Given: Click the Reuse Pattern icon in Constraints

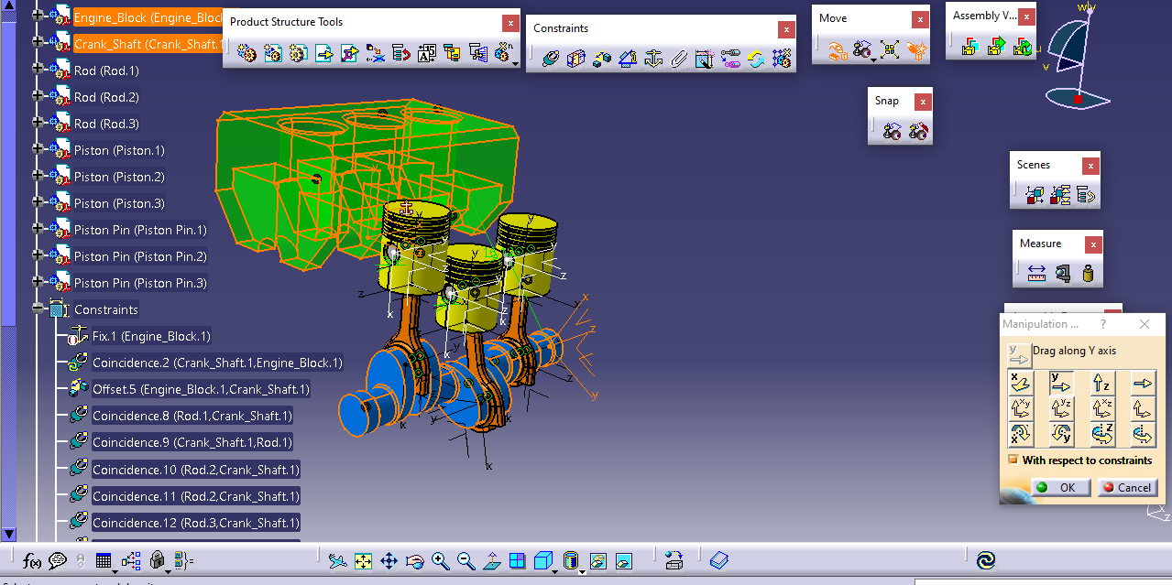Looking at the screenshot, I should pyautogui.click(x=782, y=60).
